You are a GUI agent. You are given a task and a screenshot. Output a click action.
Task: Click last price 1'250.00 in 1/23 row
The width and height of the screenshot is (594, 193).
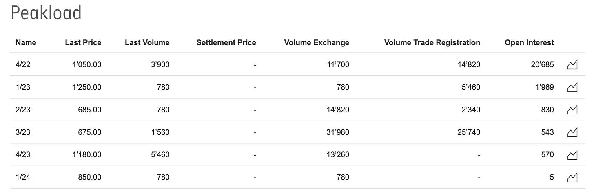[x=86, y=87]
